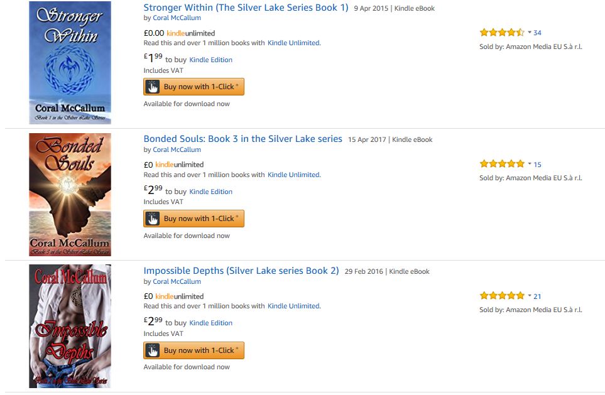This screenshot has height=395, width=605.
Task: Open the Bonded Souls cover thumbnail
Action: (70, 195)
